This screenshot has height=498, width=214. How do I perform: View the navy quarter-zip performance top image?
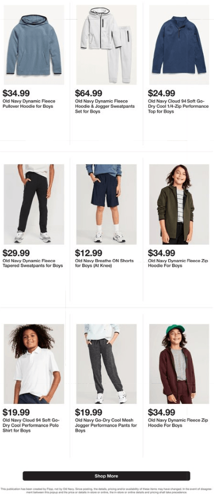pos(179,45)
